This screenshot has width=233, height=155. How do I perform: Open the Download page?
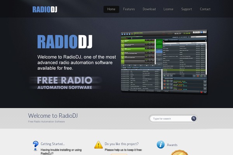149,9
